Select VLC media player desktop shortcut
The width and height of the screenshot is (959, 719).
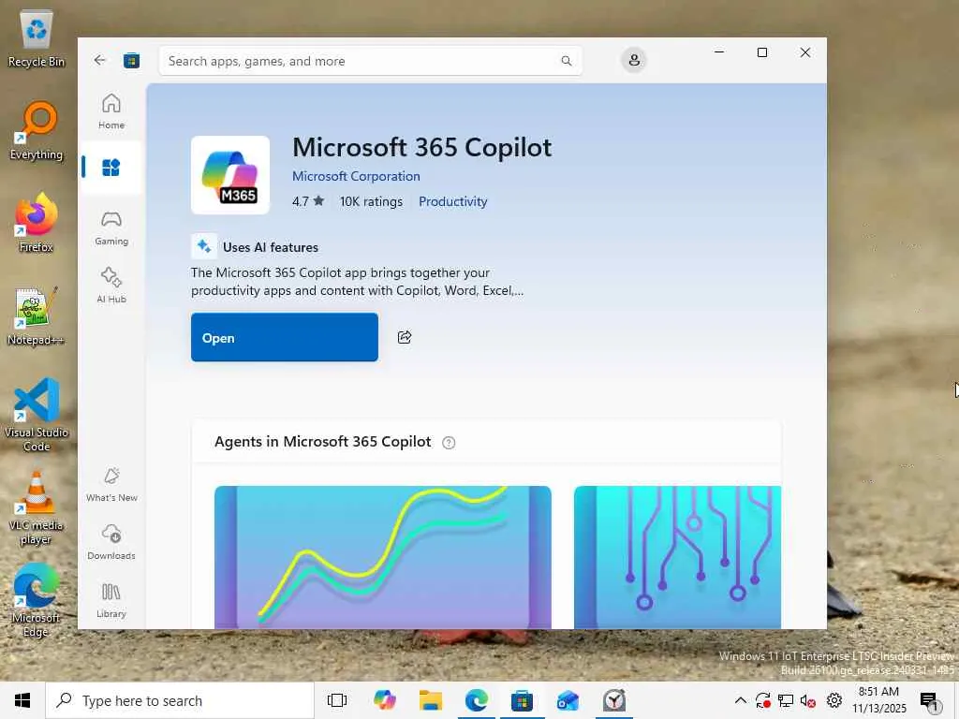37,508
